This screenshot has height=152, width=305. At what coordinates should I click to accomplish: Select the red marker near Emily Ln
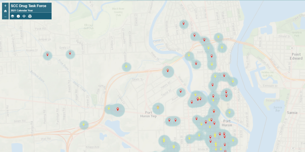pos(70,53)
